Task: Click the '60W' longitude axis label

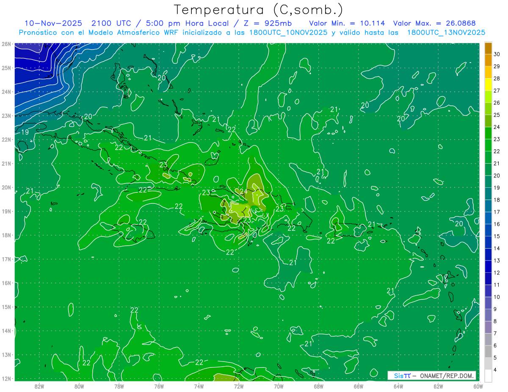Action: tap(478, 386)
